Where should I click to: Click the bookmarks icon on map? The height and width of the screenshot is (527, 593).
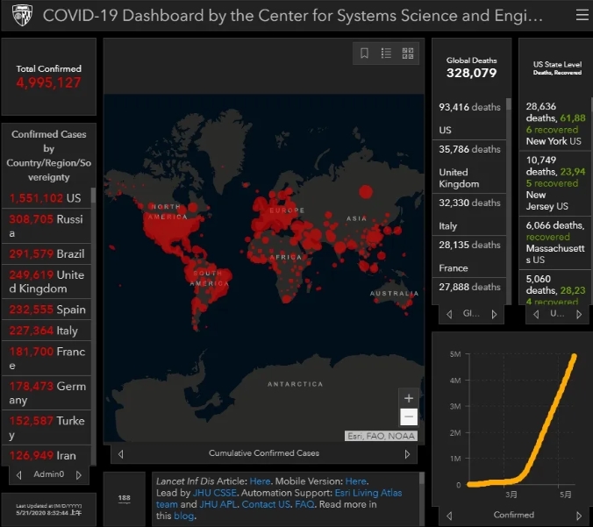coord(365,53)
